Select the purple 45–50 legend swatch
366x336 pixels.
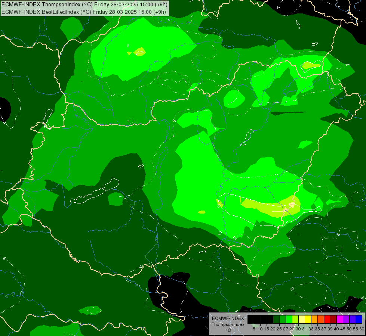(x=346, y=319)
